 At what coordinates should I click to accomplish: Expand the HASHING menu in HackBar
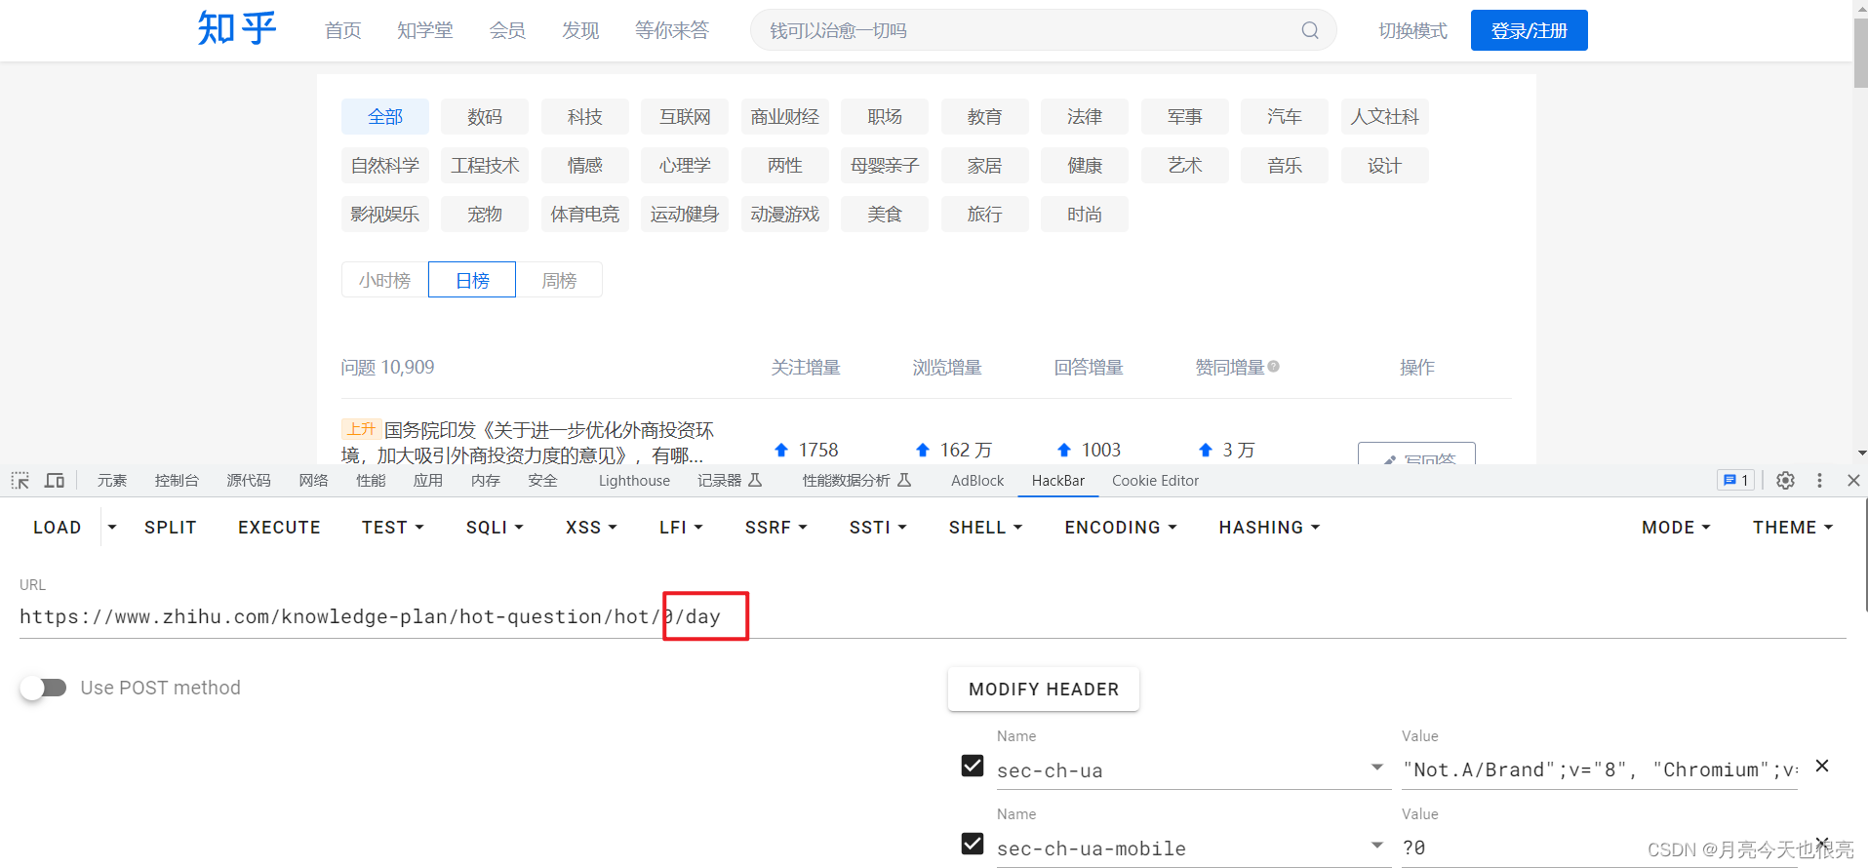tap(1269, 528)
